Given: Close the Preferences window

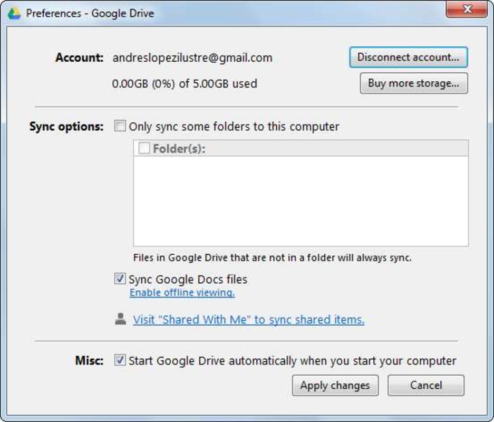Looking at the screenshot, I should pos(467,9).
